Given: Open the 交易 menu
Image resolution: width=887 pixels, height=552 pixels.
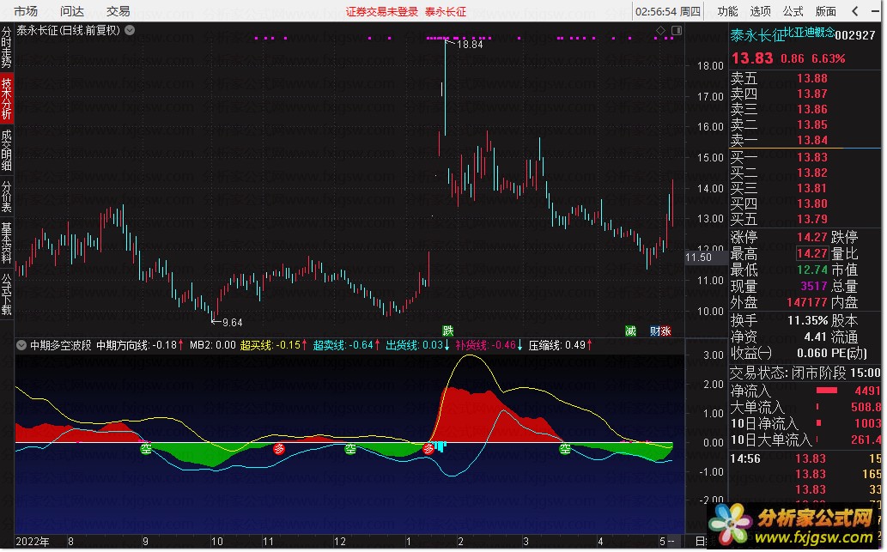Looking at the screenshot, I should pos(118,11).
